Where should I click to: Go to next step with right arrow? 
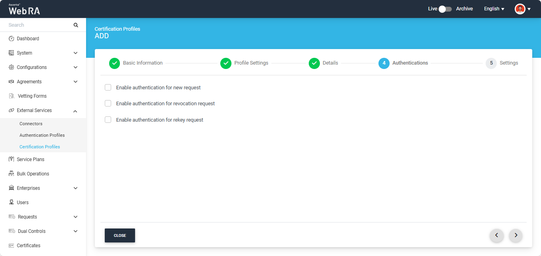pyautogui.click(x=516, y=235)
